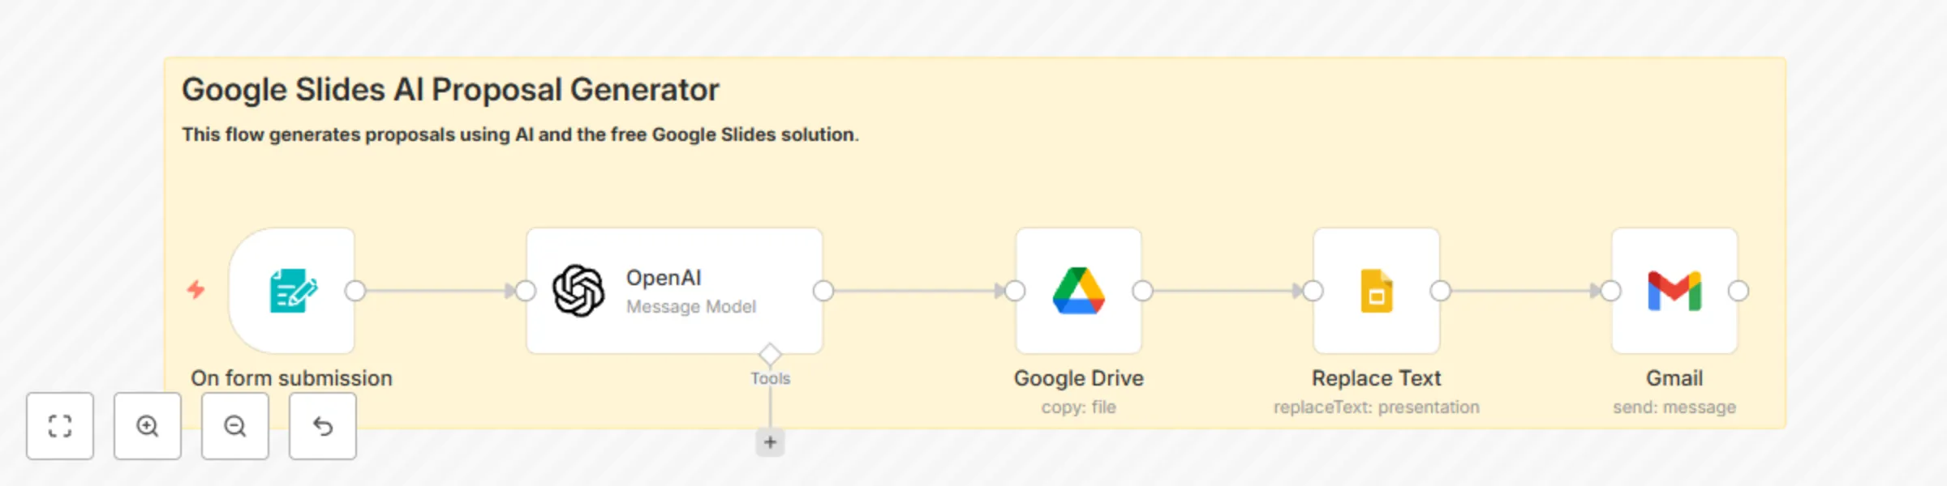Zoom out of the workflow canvas
Image resolution: width=1947 pixels, height=486 pixels.
235,426
